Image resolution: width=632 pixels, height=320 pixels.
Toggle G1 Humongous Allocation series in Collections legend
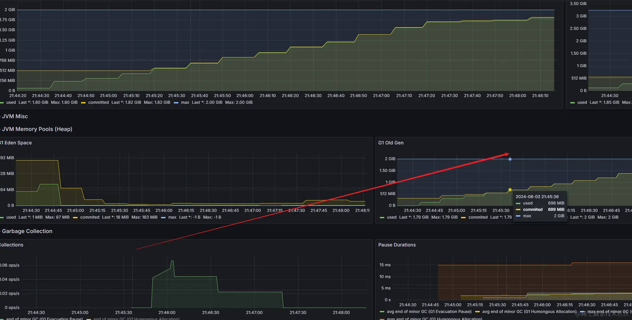point(136,318)
